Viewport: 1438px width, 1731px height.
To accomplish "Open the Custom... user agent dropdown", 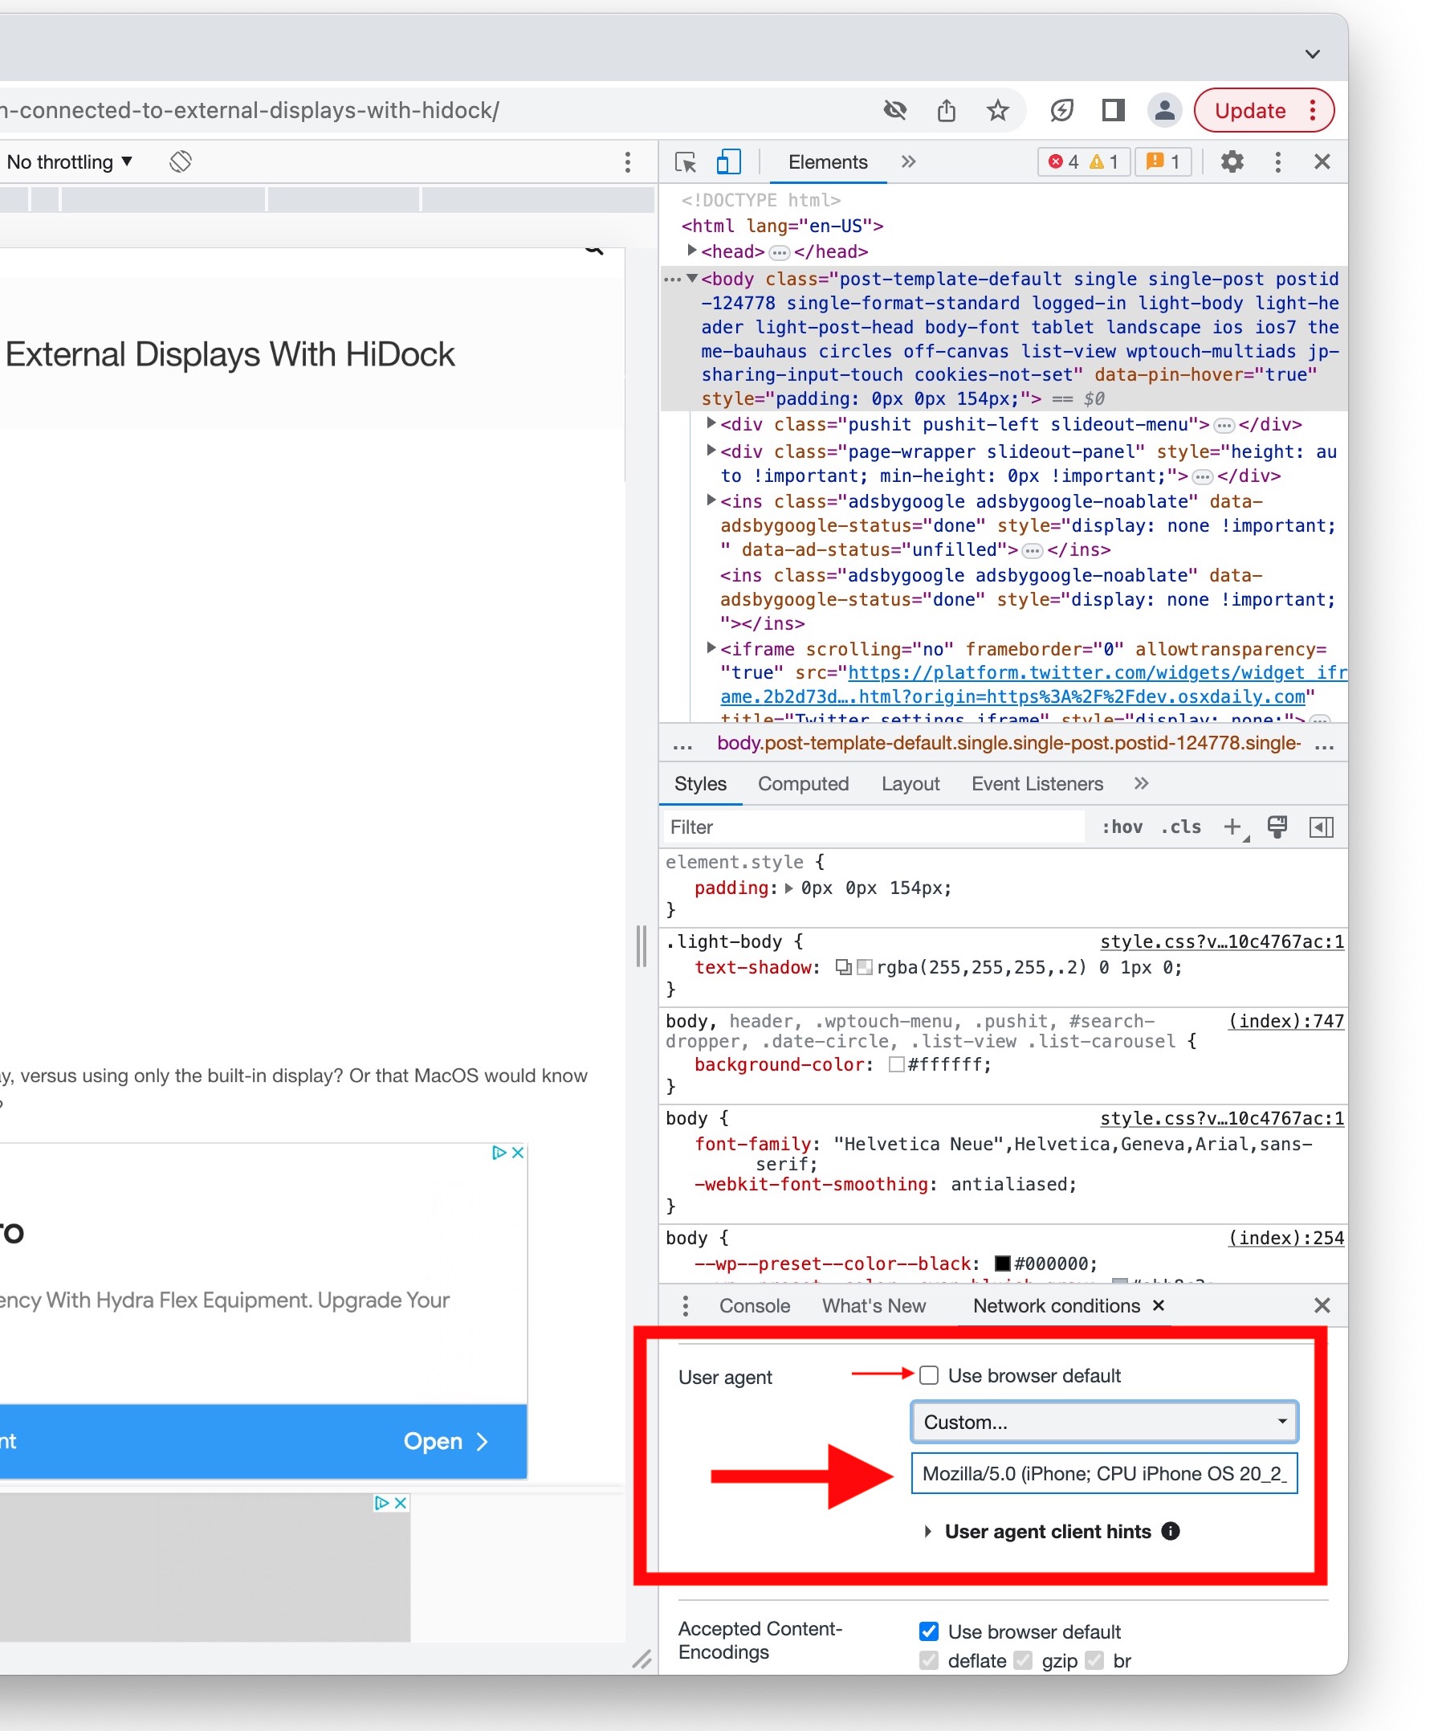I will tap(1103, 1422).
